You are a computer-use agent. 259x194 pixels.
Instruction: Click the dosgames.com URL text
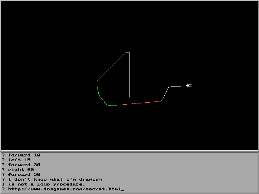coord(64,189)
